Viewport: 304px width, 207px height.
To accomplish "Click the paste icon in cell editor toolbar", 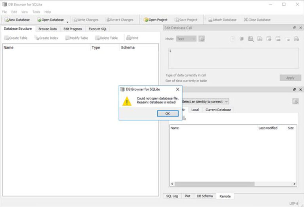I will (x=260, y=39).
